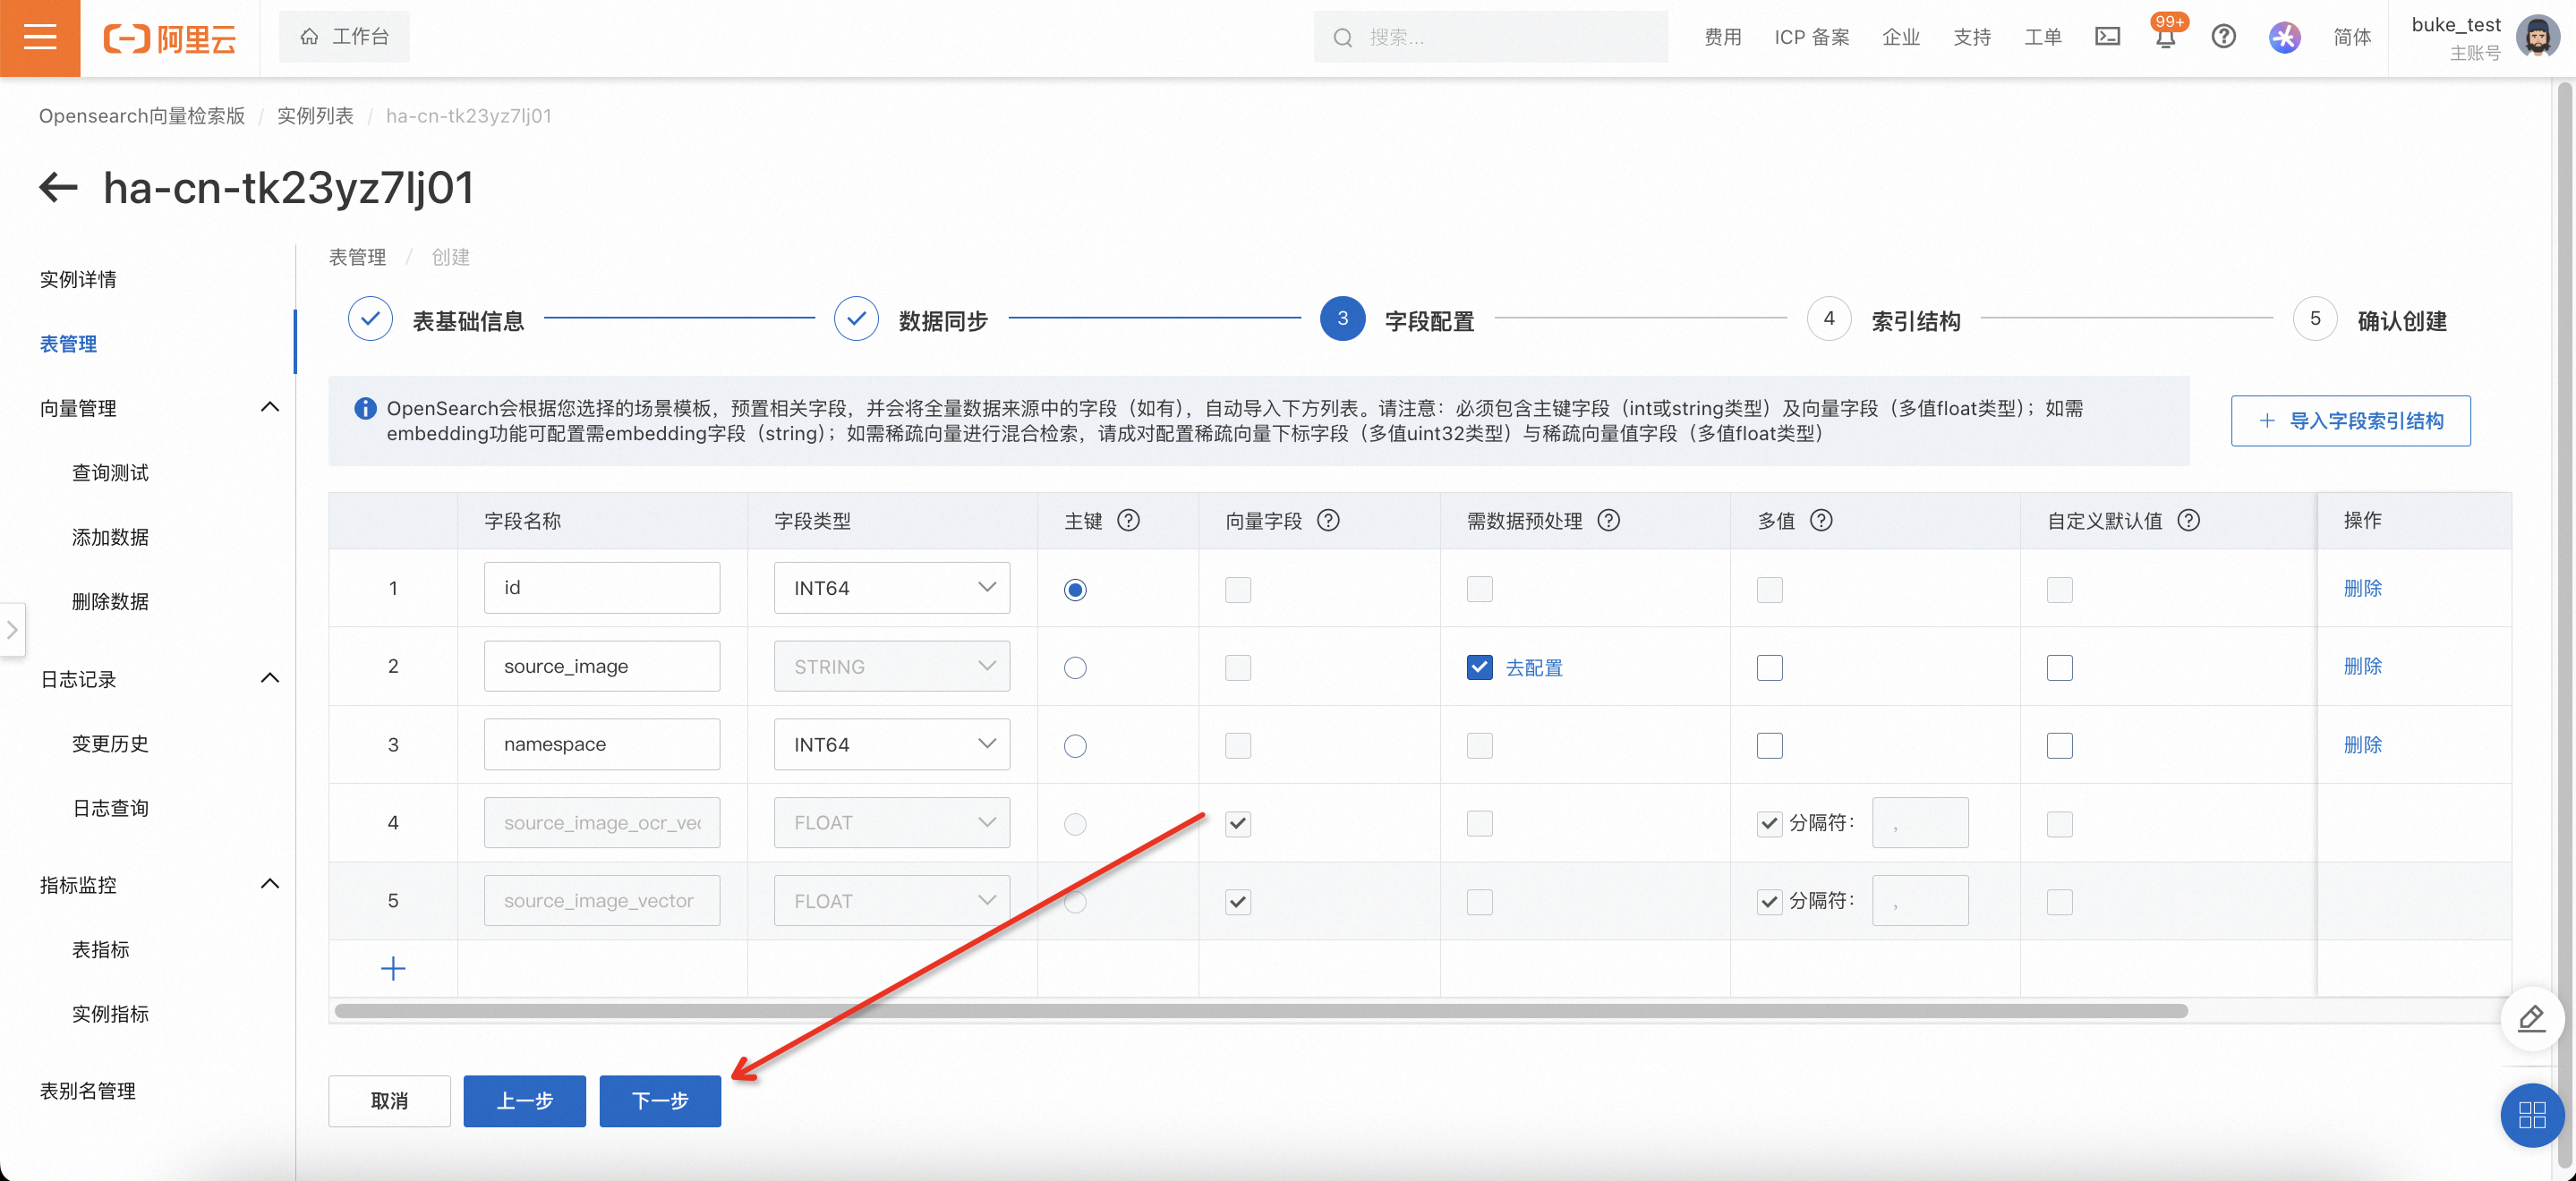The image size is (2576, 1181).
Task: Open field type dropdown for namespace row
Action: (891, 745)
